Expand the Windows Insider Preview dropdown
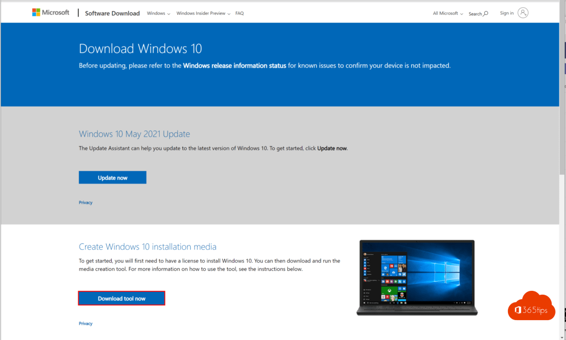 (203, 13)
